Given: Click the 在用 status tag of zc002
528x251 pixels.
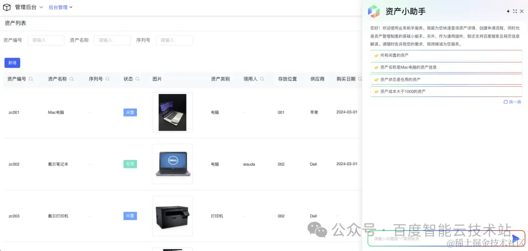Looking at the screenshot, I should (130, 164).
